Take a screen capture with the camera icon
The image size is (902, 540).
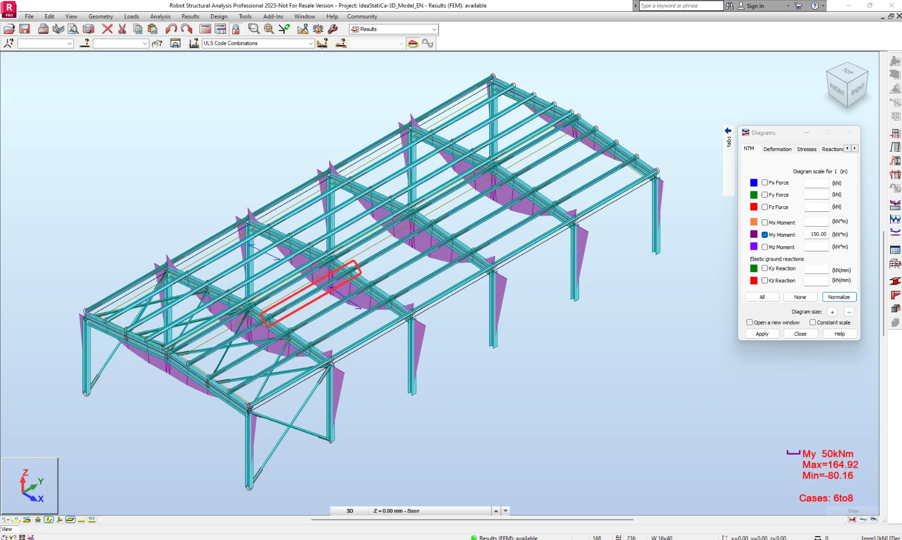tap(89, 29)
